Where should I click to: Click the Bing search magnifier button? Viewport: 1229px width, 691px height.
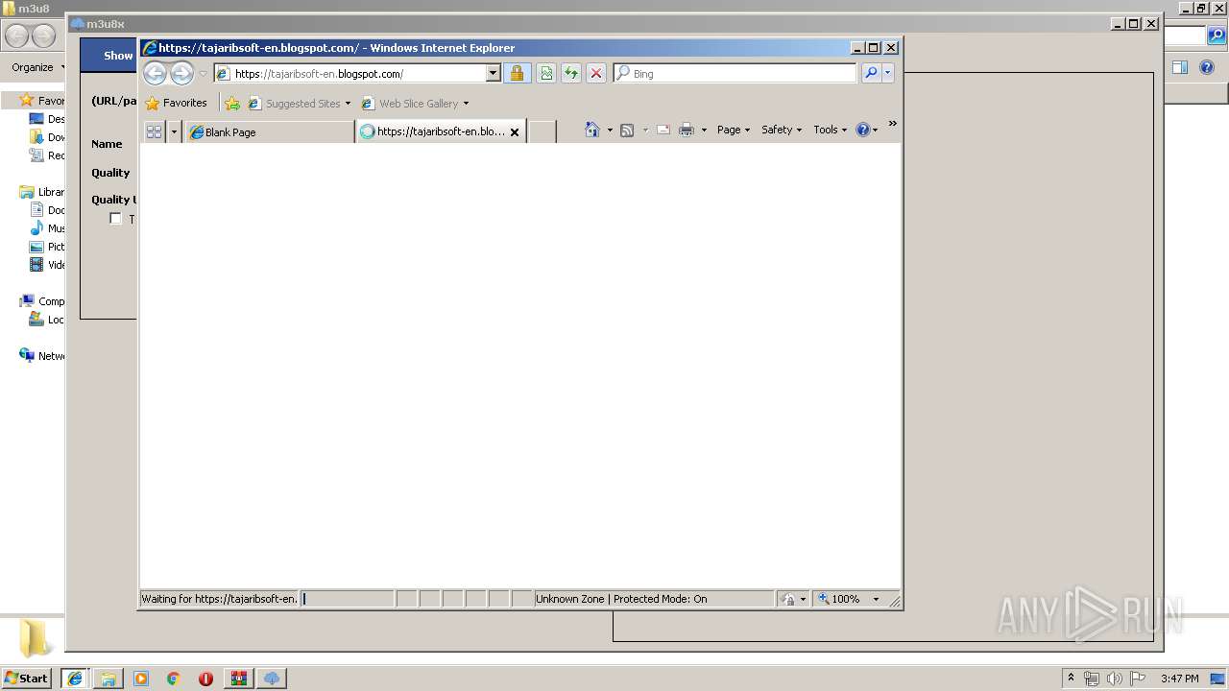pos(871,73)
